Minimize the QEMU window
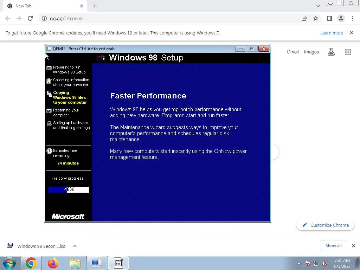Screen dimensions: 360x270 (x=240, y=49)
